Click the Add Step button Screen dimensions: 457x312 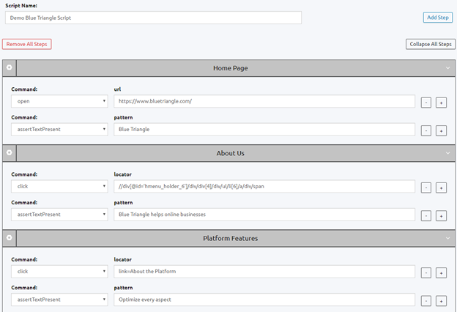(438, 18)
